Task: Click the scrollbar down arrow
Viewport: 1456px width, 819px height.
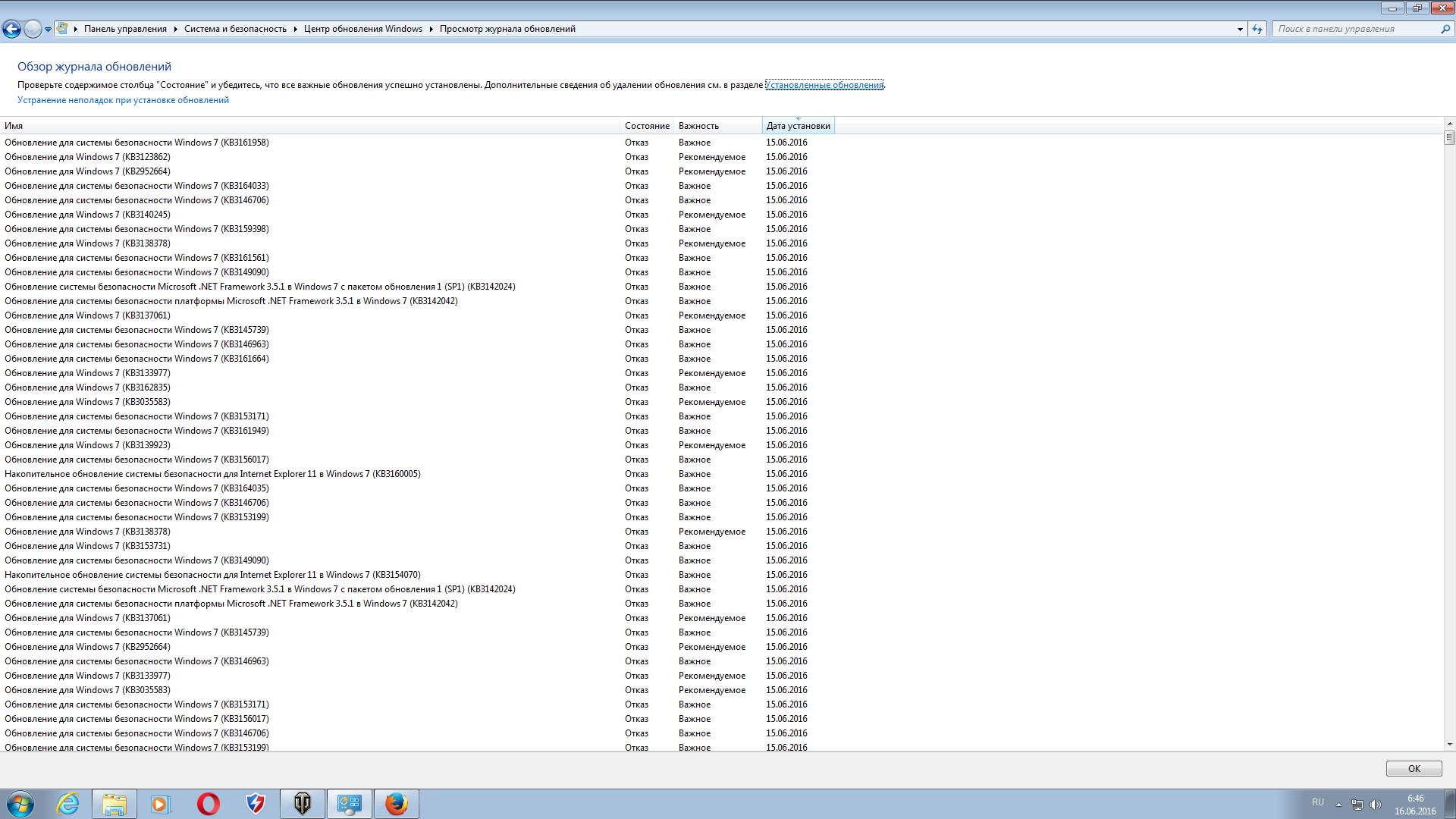Action: pyautogui.click(x=1449, y=745)
